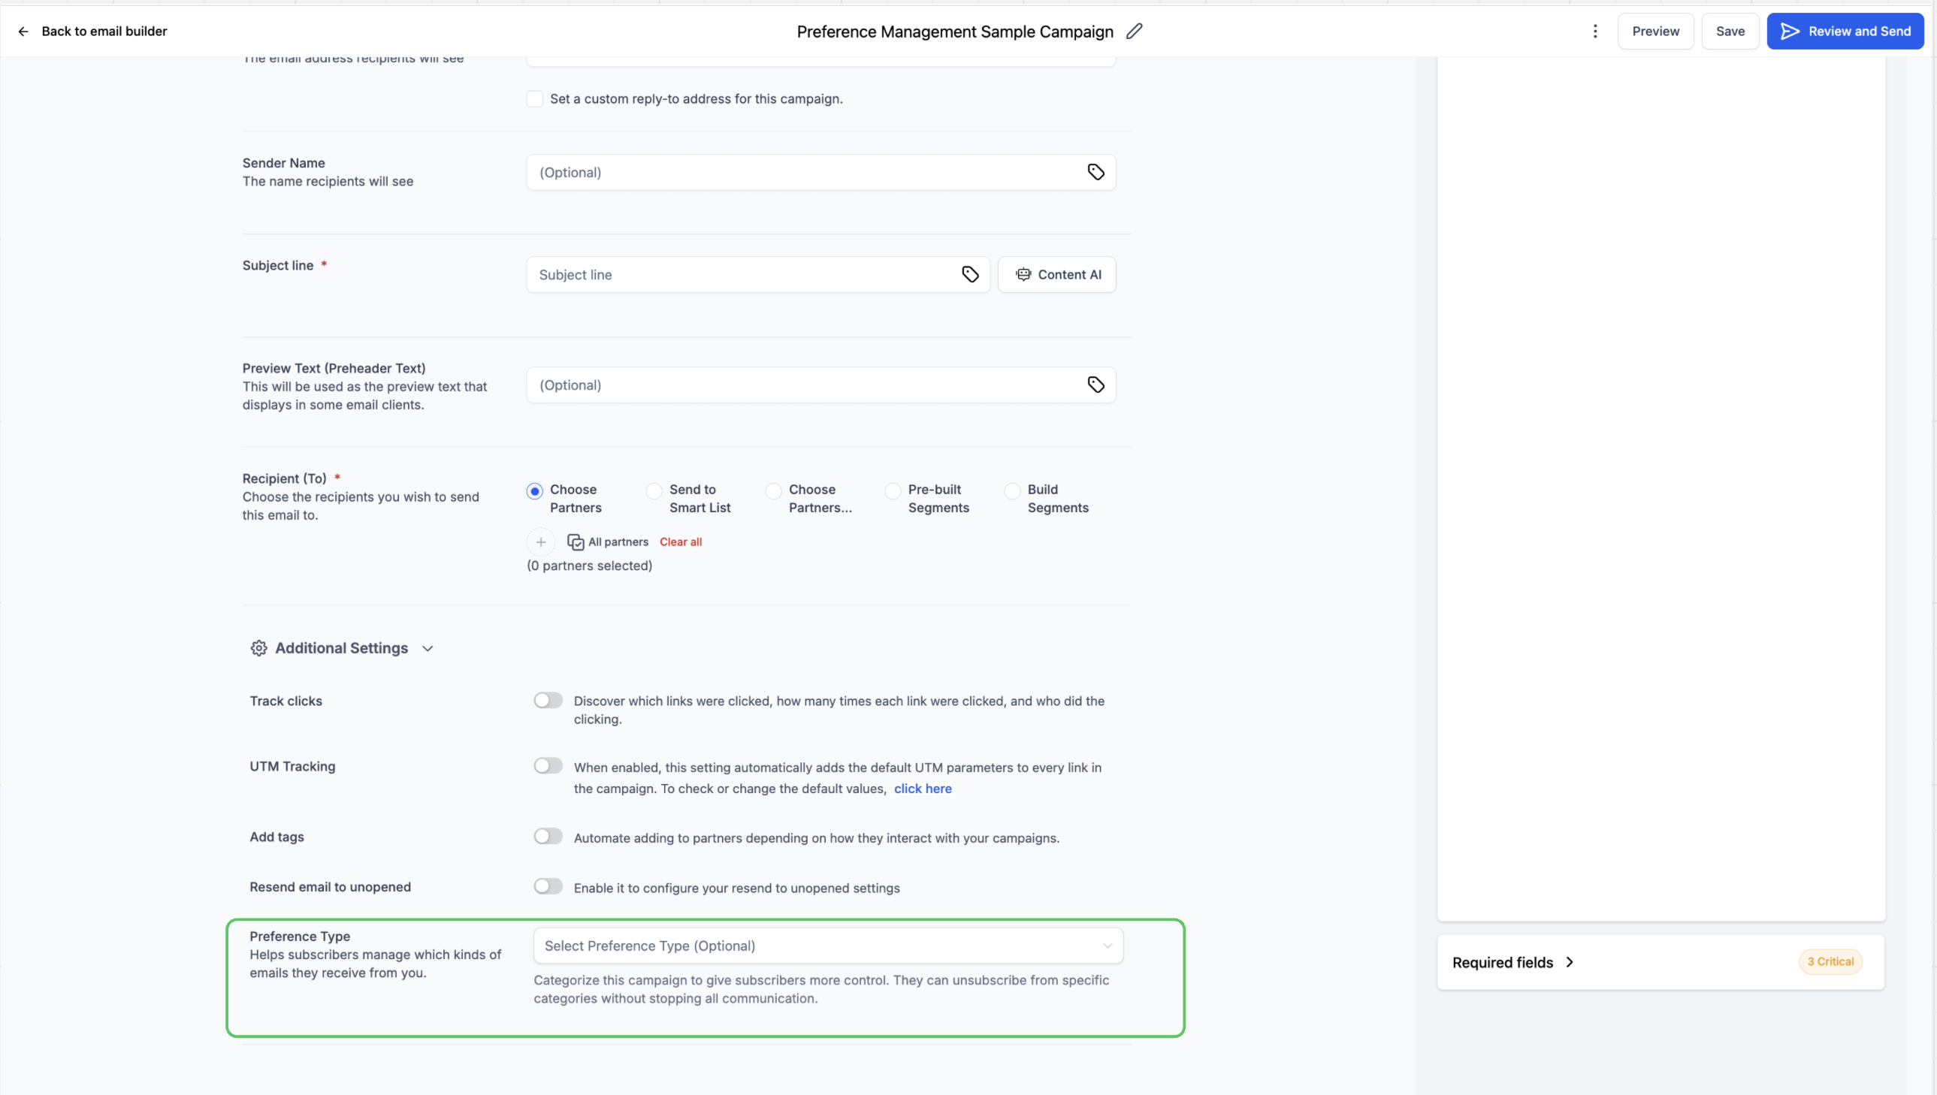Click the 3 Critical badge
This screenshot has width=1937, height=1095.
1830,962
